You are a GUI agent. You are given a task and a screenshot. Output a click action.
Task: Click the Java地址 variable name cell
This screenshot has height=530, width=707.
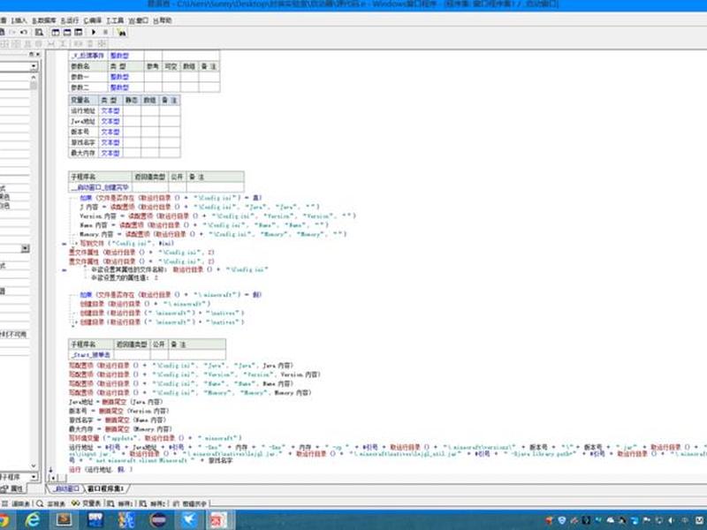pyautogui.click(x=83, y=121)
